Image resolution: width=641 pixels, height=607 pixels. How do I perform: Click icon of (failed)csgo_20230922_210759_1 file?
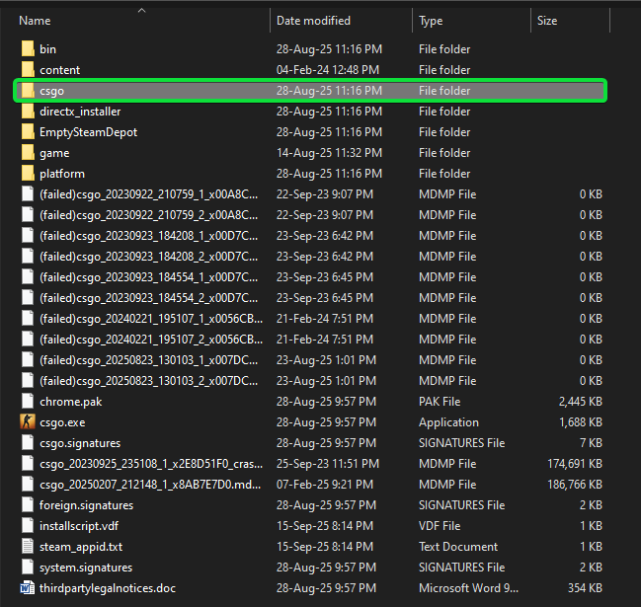point(28,193)
